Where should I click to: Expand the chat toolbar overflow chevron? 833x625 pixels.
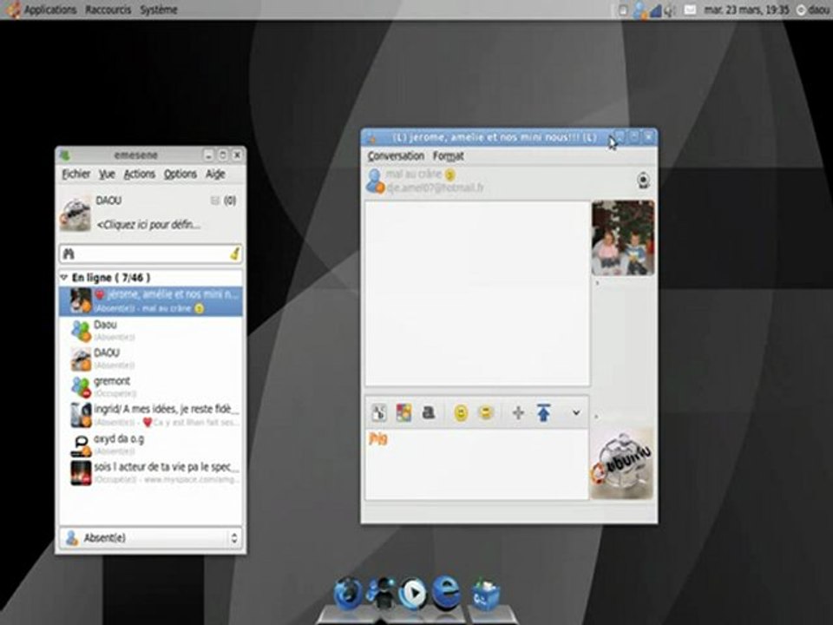[x=575, y=413]
